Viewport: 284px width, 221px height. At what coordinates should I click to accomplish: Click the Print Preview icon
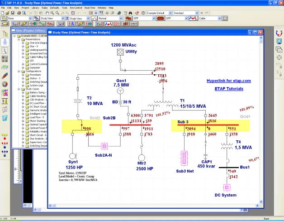coord(24,13)
